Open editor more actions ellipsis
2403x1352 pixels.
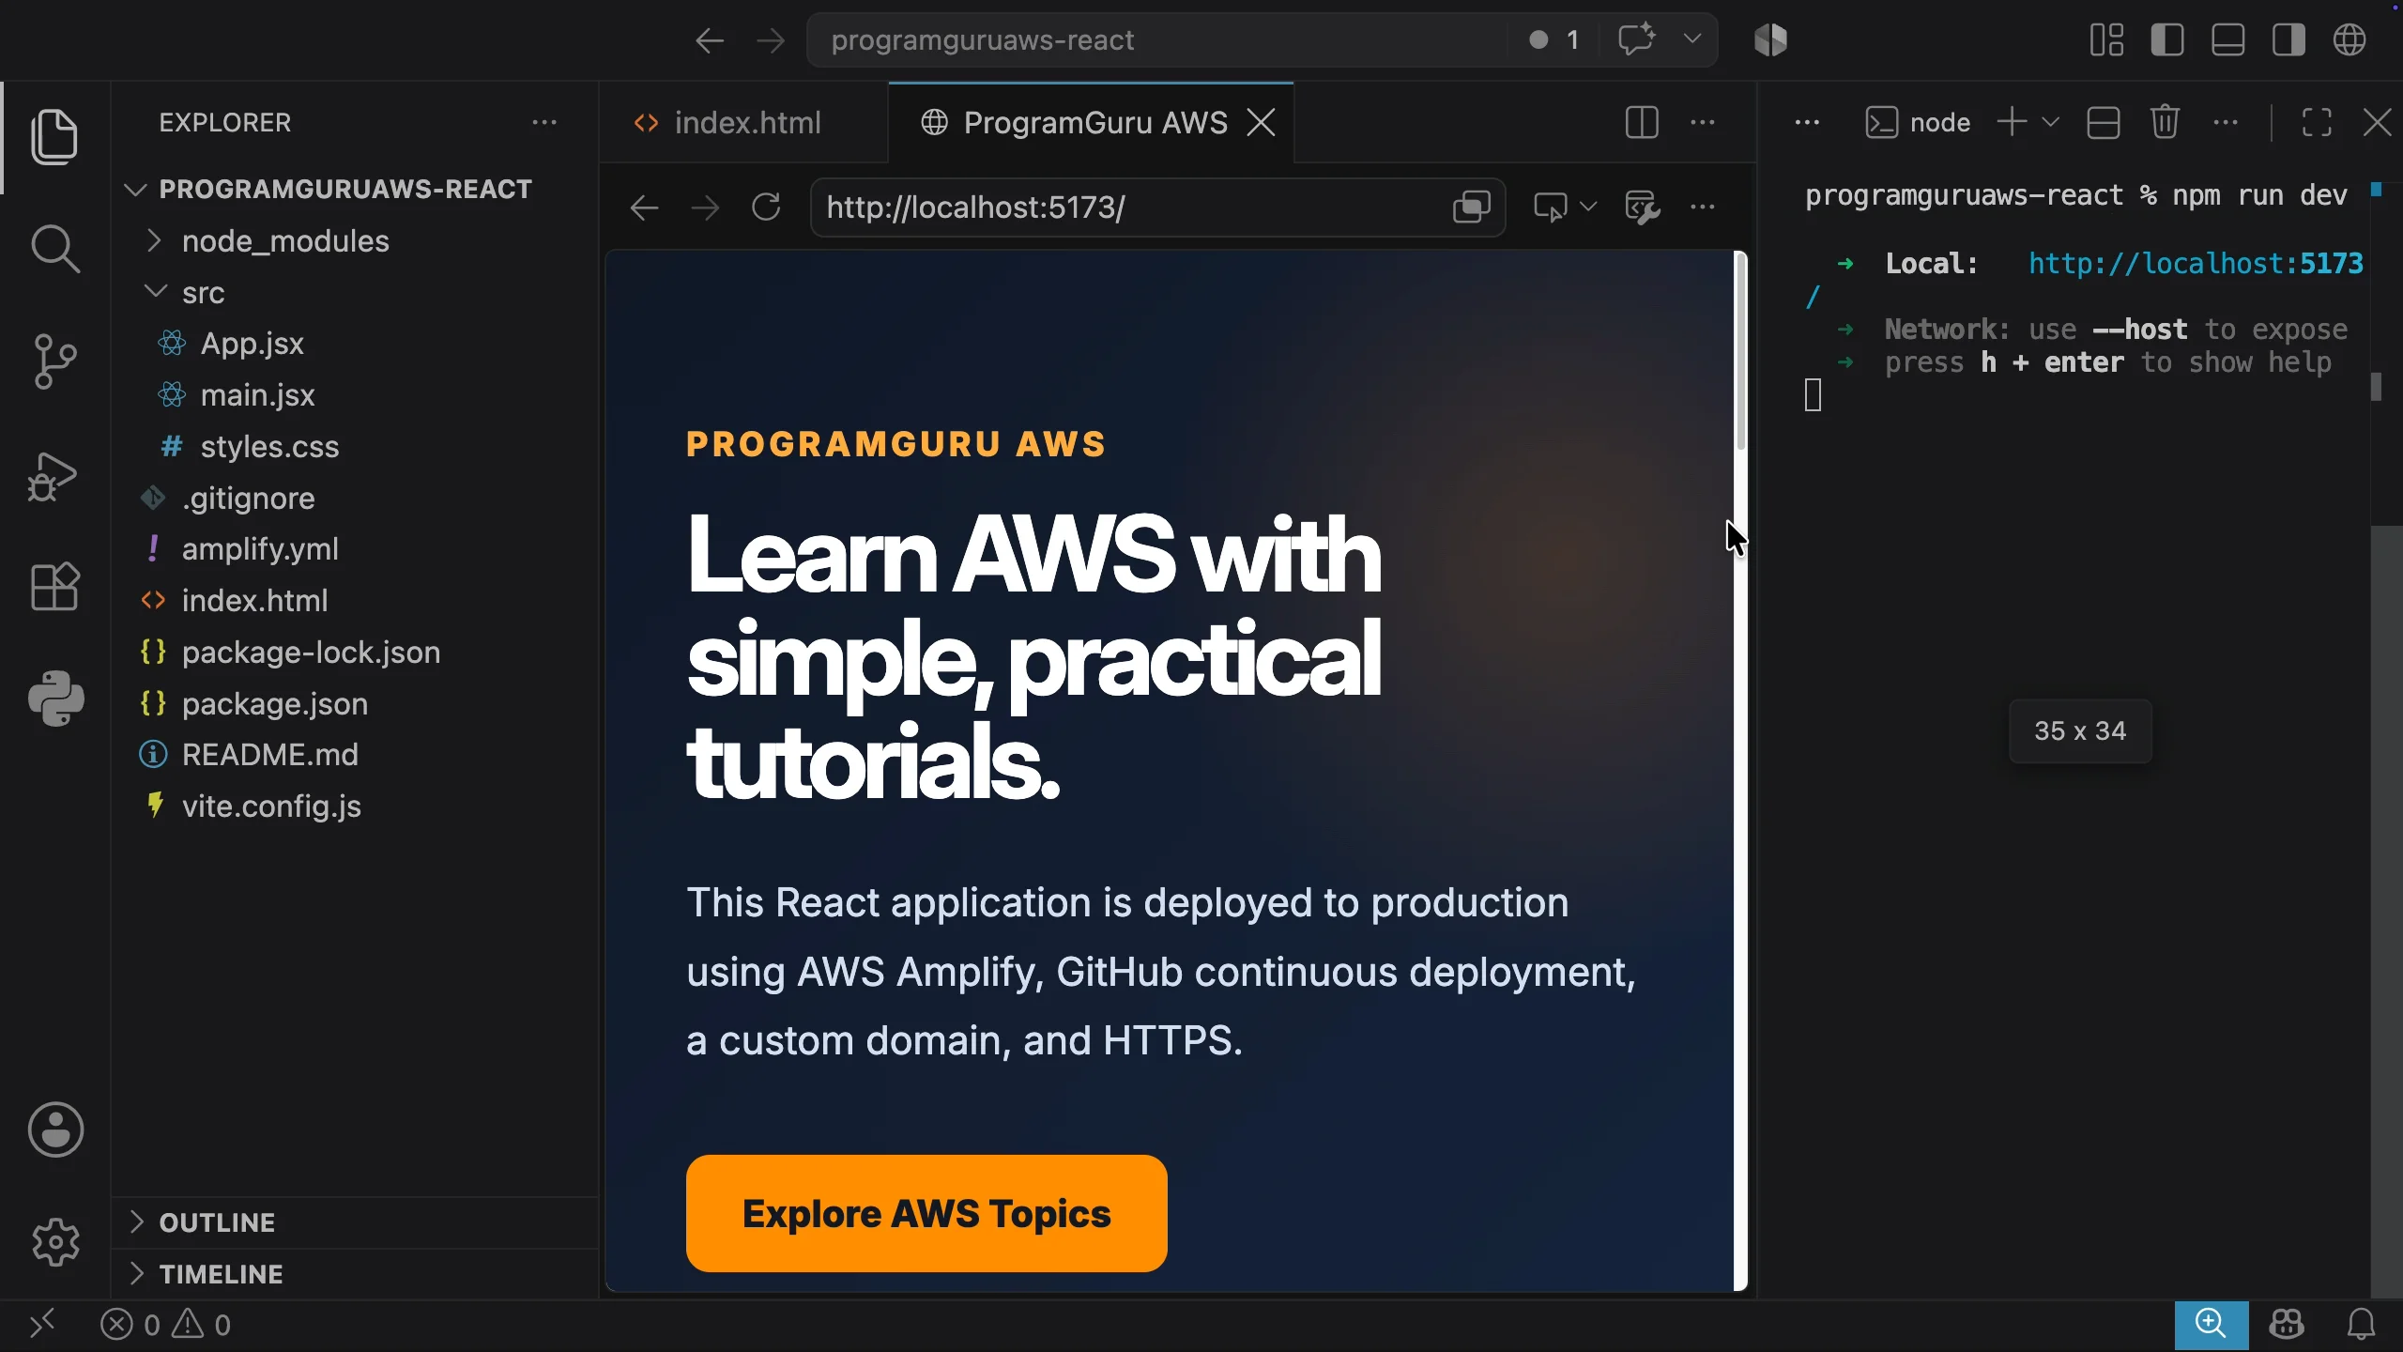pyautogui.click(x=1703, y=123)
